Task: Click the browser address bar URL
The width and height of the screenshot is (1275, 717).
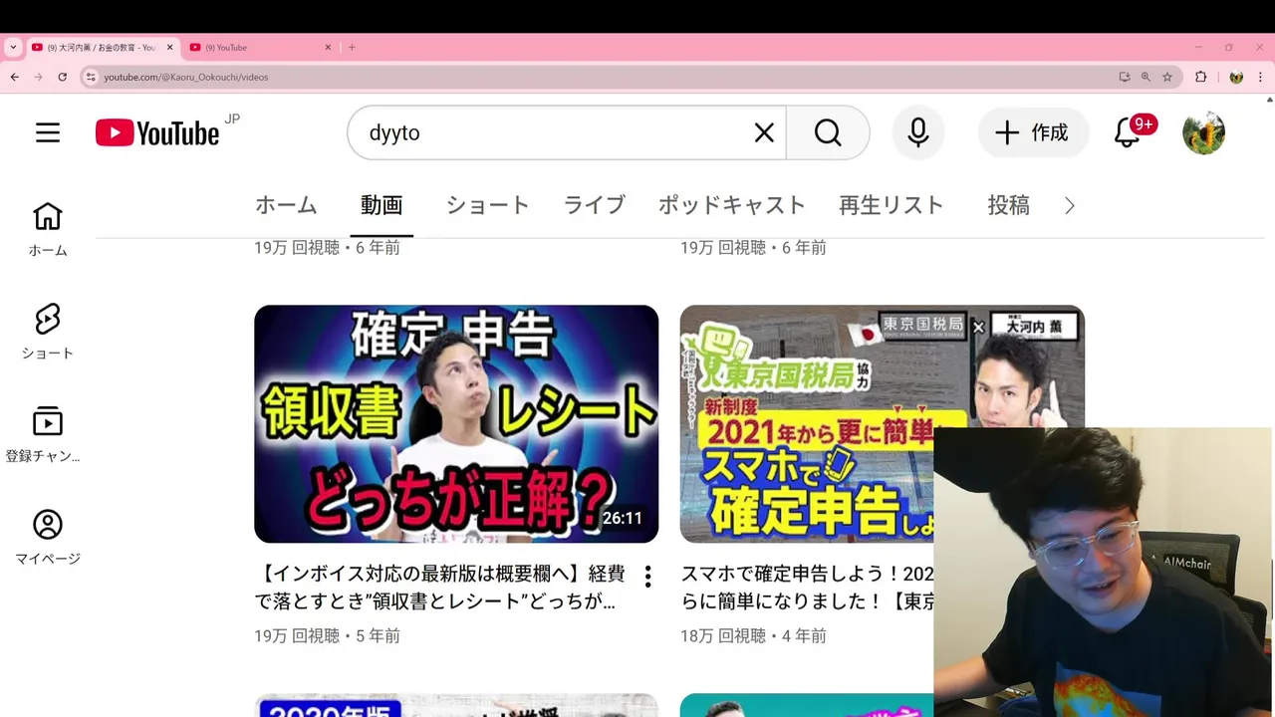Action: point(186,77)
